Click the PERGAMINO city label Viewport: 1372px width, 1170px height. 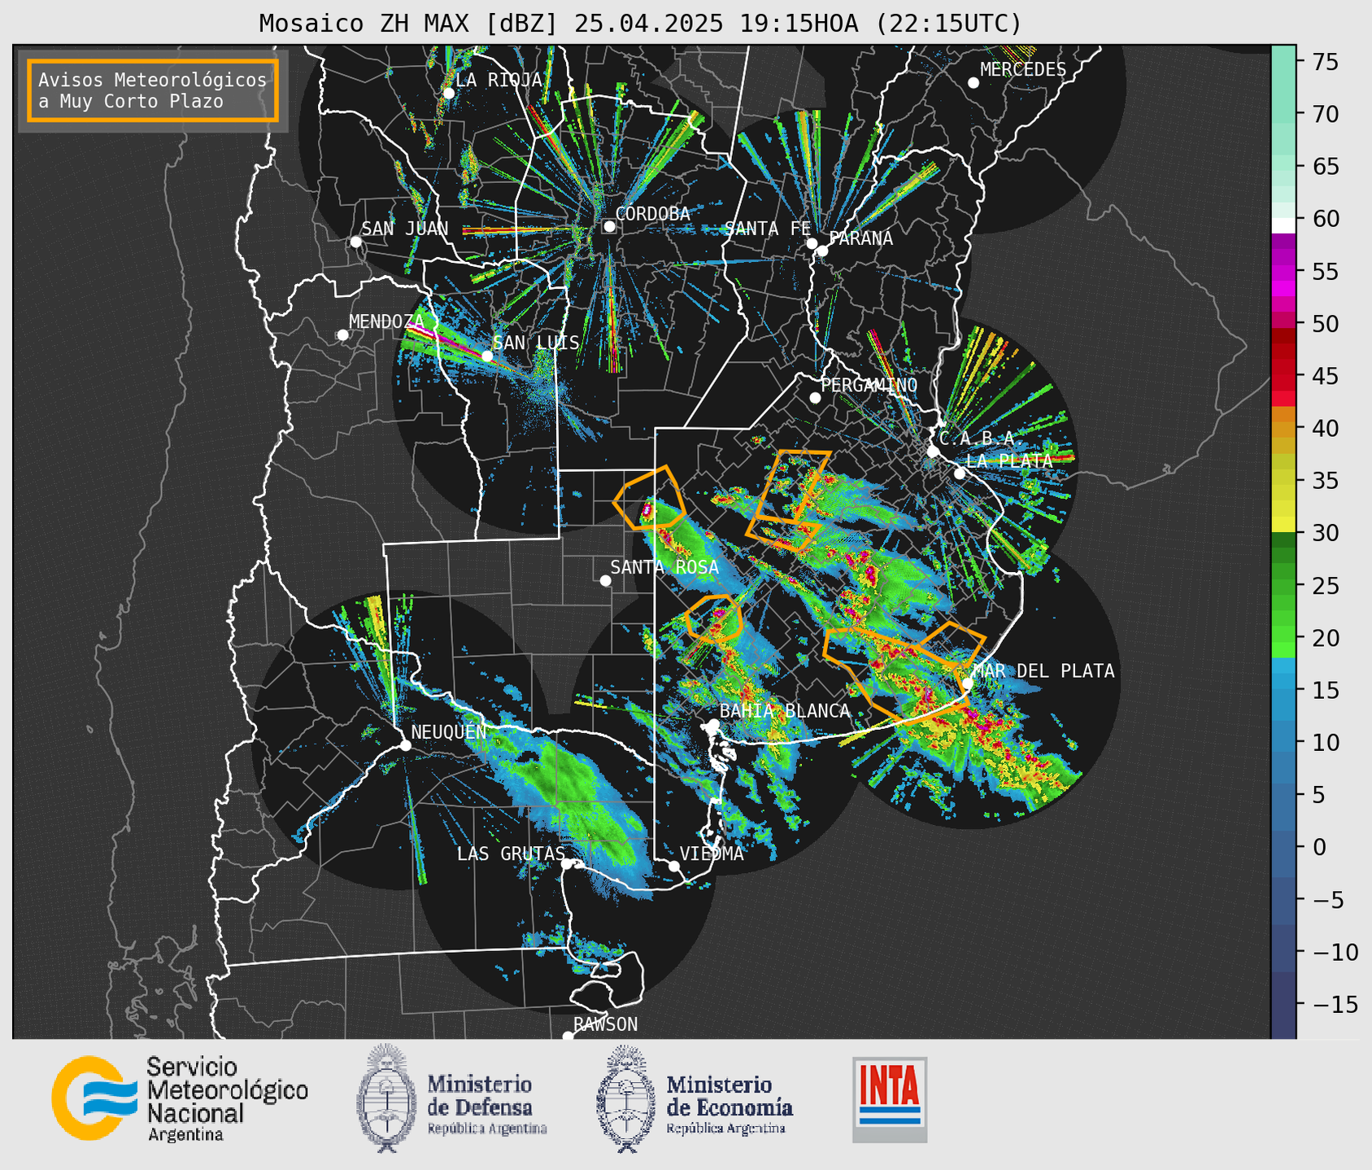[869, 385]
